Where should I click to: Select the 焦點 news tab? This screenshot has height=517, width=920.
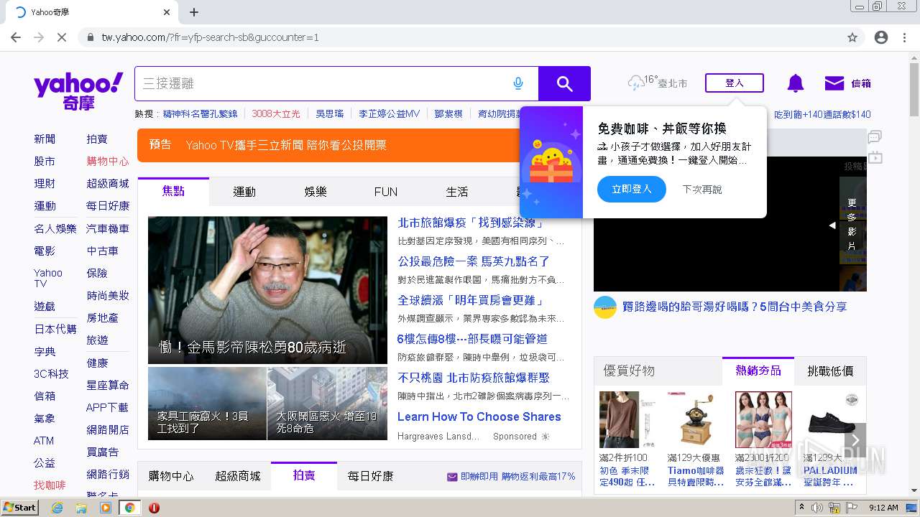[173, 192]
